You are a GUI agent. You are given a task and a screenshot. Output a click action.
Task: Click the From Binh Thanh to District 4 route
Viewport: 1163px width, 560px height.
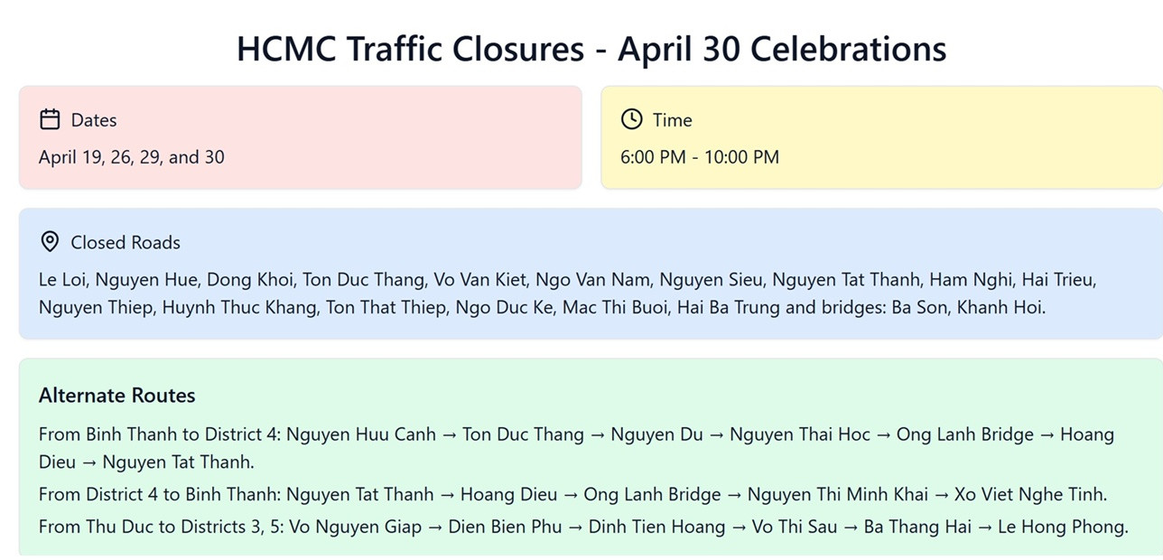tap(160, 434)
